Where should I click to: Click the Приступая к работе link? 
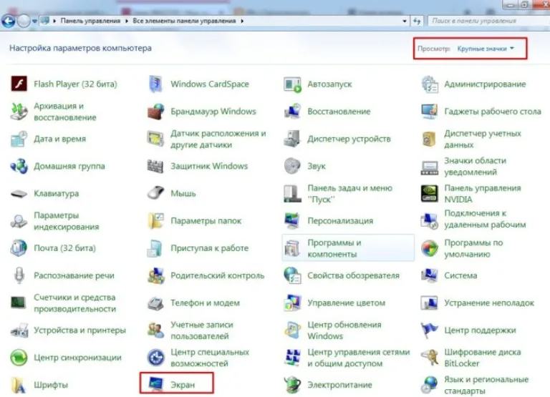point(209,248)
